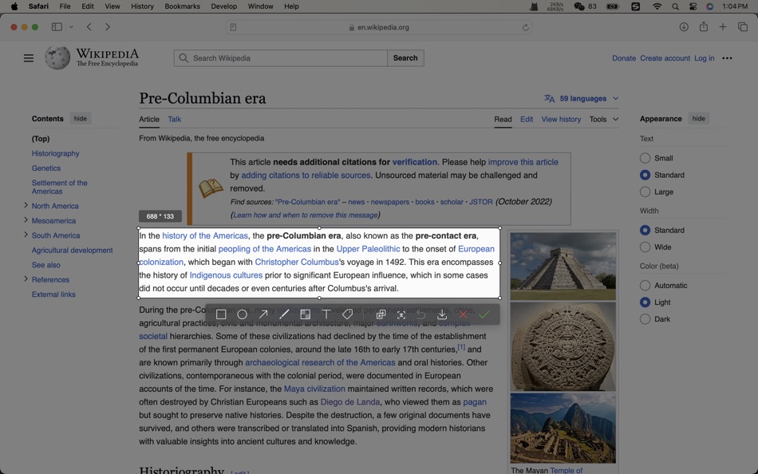
Task: Open Spotlight search in menu bar
Action: (675, 6)
